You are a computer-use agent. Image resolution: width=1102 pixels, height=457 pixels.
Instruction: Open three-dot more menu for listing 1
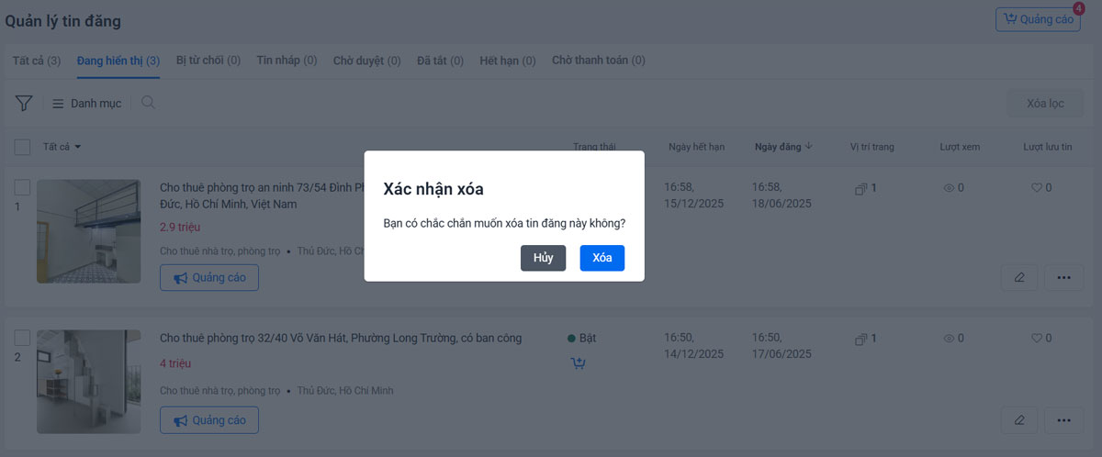(1063, 276)
